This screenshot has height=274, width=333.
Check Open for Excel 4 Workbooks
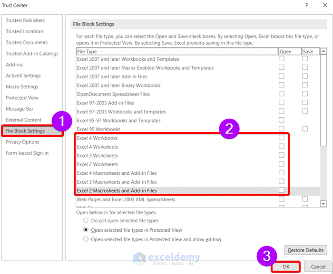tap(282, 138)
